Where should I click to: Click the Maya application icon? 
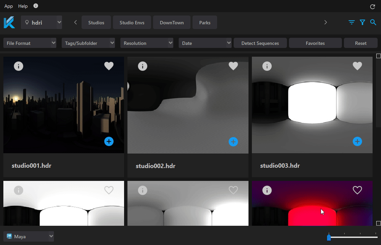[9, 236]
